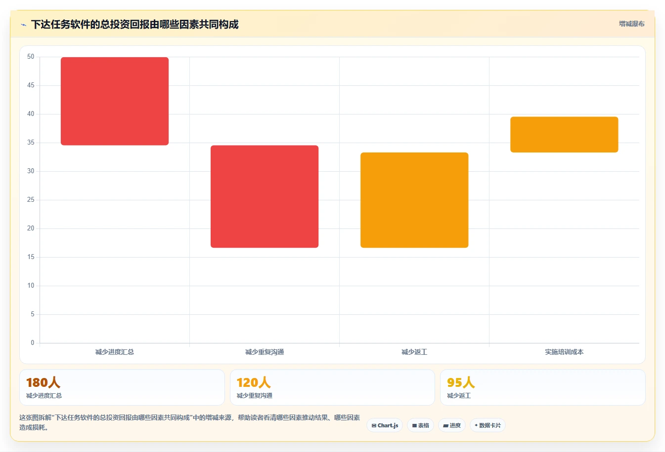The width and height of the screenshot is (665, 452).
Task: Click the 减少进度汇总 x-axis label
Action: 115,352
